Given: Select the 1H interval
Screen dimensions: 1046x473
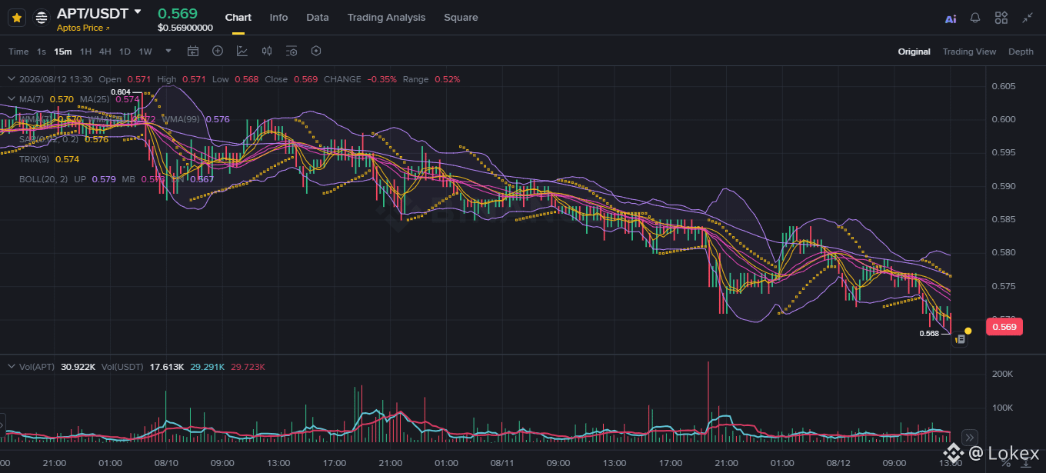Looking at the screenshot, I should (x=85, y=52).
